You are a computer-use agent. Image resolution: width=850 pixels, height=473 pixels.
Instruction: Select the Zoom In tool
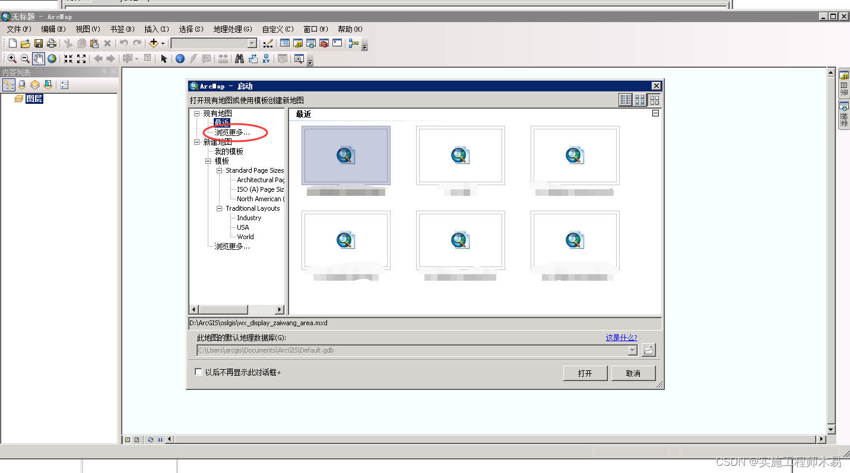pyautogui.click(x=12, y=59)
